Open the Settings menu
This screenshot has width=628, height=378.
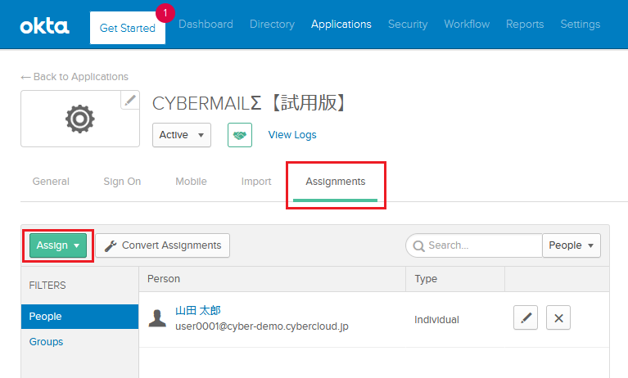pyautogui.click(x=580, y=25)
